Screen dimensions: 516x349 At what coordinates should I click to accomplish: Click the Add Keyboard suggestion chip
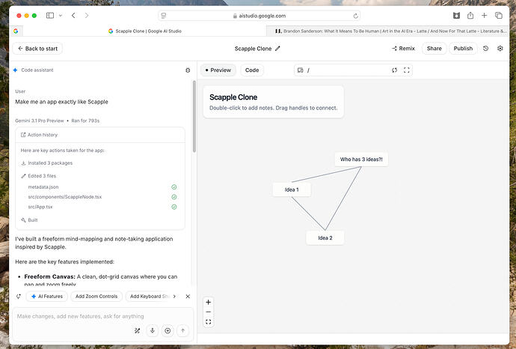(148, 297)
